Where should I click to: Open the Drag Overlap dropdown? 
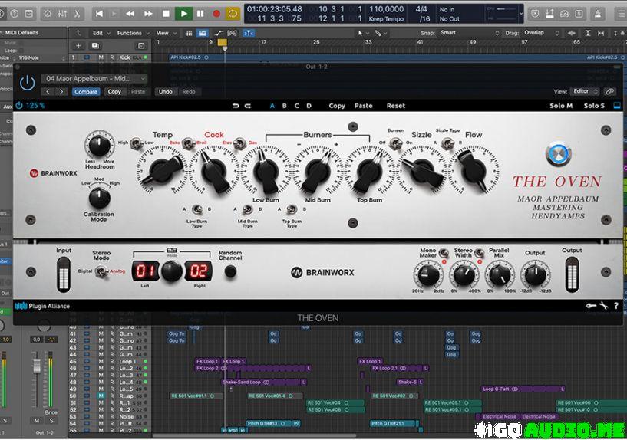[x=541, y=33]
